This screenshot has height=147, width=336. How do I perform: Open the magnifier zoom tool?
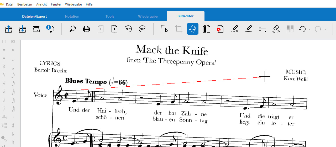coord(73,29)
